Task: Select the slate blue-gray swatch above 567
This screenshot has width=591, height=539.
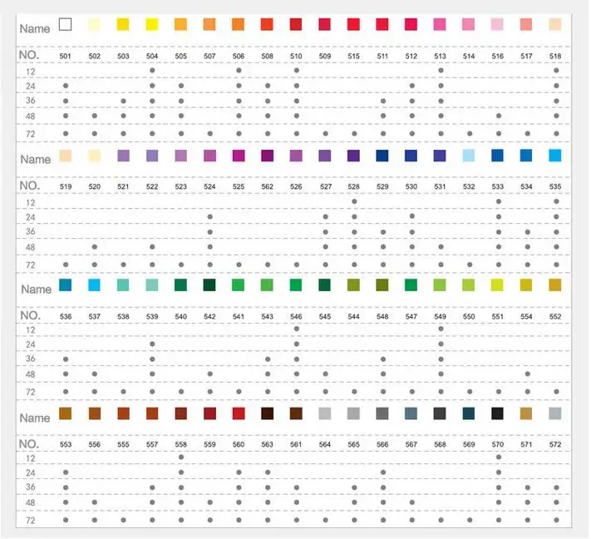Action: pos(411,413)
